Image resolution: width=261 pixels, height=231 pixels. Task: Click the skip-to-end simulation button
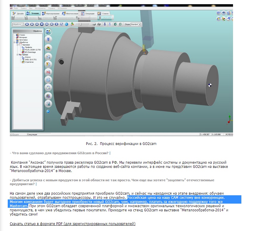tap(52, 24)
